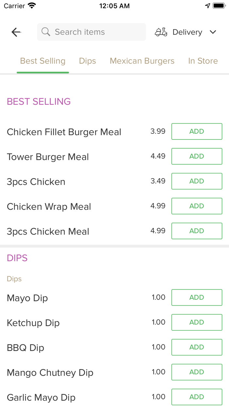Switch to the Dips tab
Image resolution: width=229 pixels, height=407 pixels.
87,61
